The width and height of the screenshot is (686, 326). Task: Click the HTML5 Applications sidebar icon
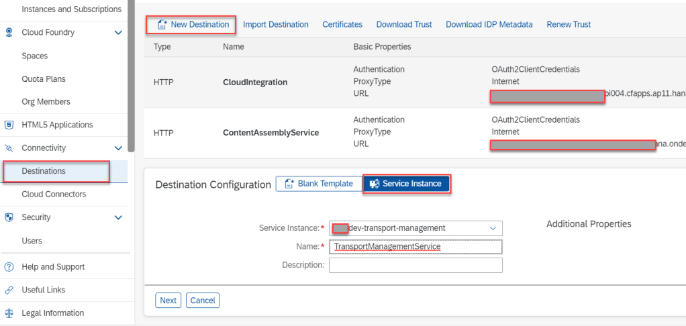pyautogui.click(x=9, y=125)
